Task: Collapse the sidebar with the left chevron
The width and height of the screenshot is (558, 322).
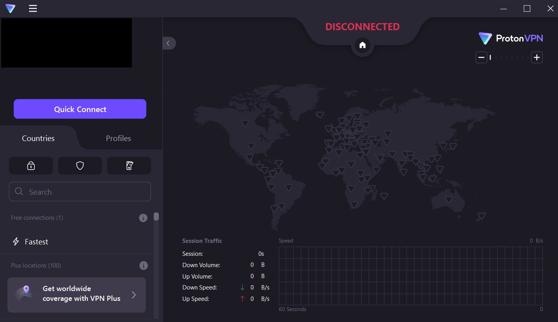Action: [x=169, y=43]
